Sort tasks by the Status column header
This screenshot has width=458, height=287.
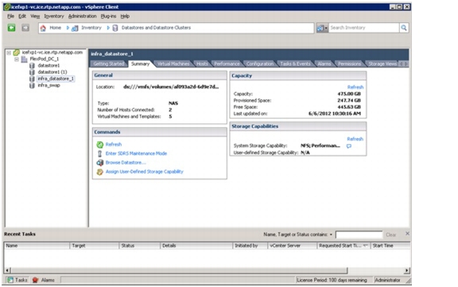[140, 246]
